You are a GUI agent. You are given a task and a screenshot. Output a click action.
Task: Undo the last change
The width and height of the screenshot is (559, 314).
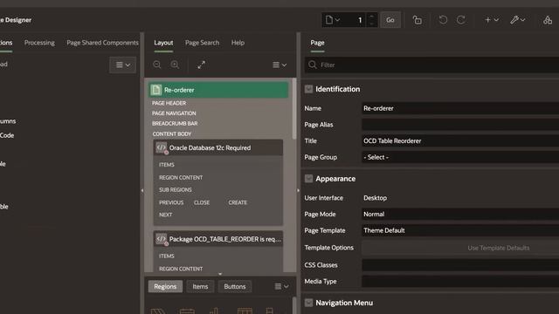point(443,20)
